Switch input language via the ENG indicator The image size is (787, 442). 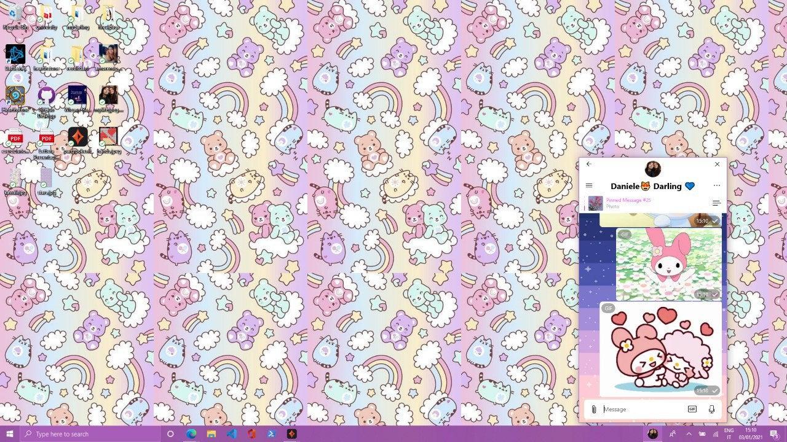coord(729,434)
